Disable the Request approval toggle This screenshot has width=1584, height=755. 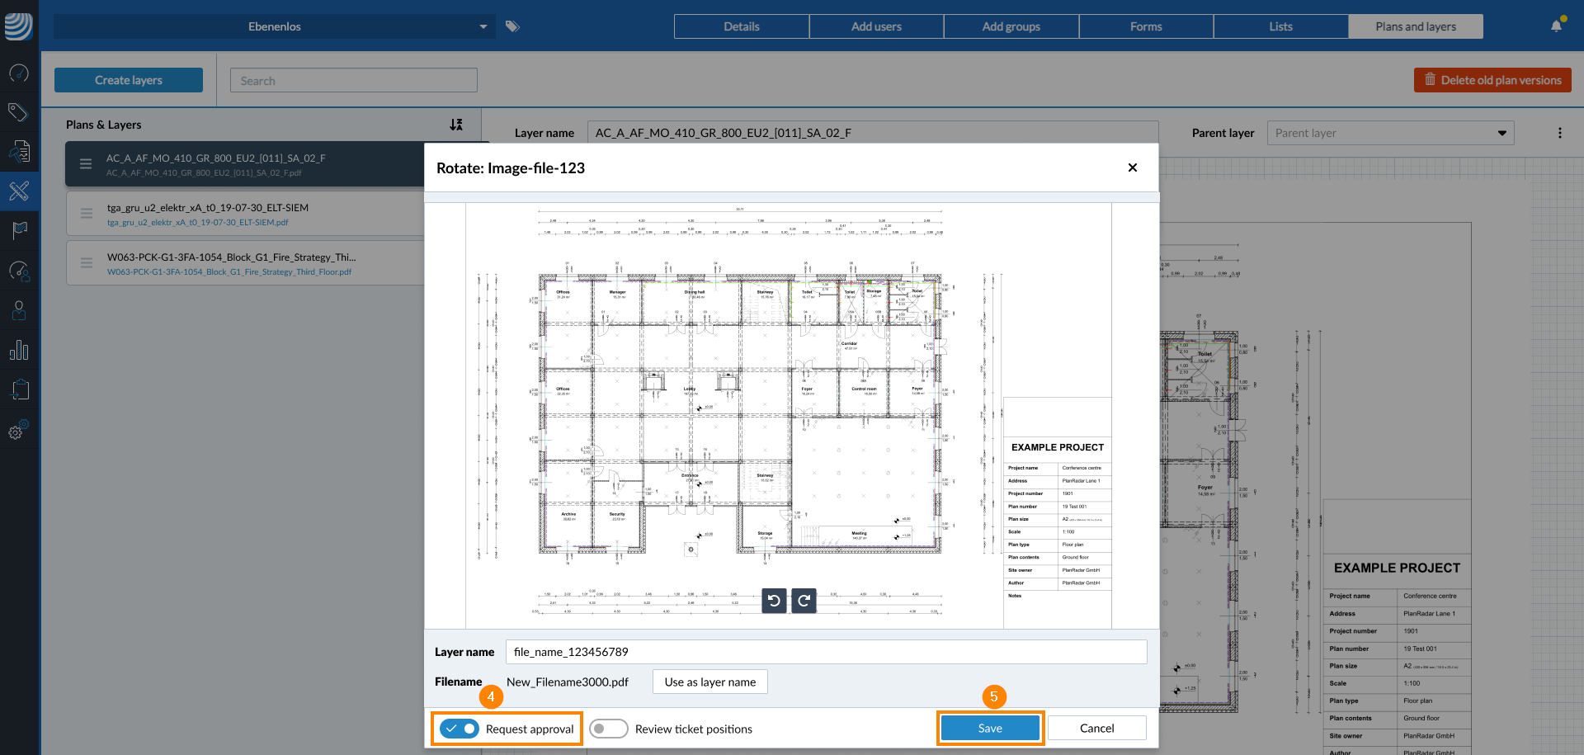pos(460,729)
